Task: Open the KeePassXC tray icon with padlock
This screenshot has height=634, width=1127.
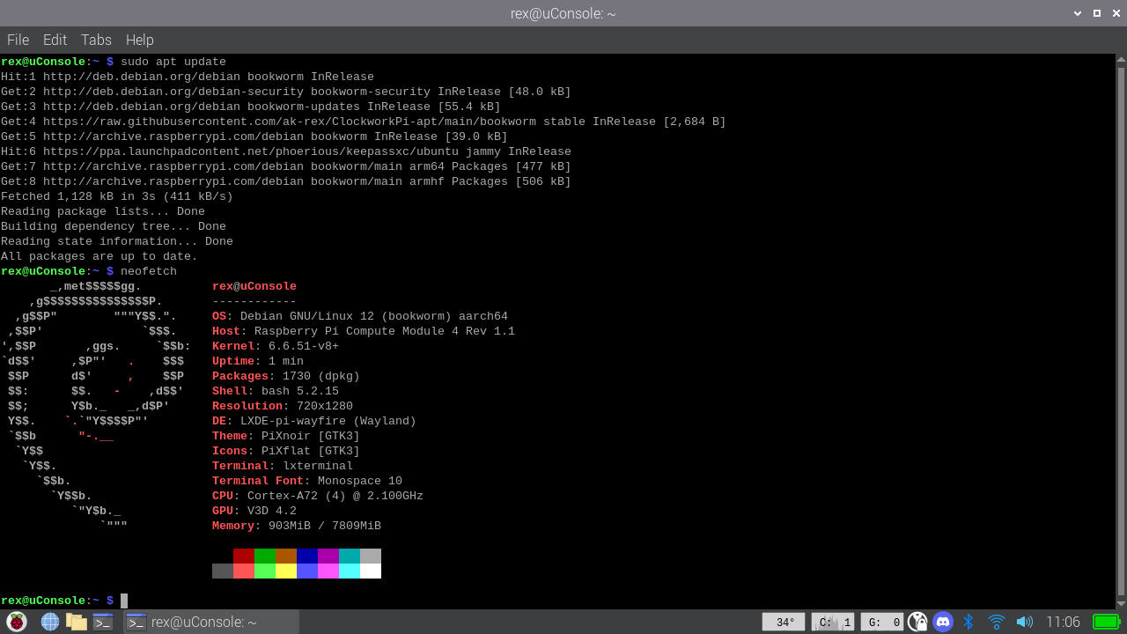Action: point(917,622)
